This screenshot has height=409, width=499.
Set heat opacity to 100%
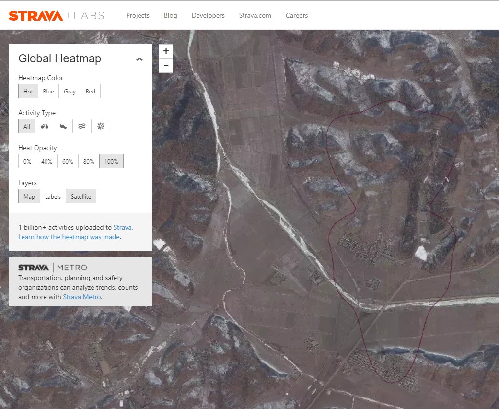click(111, 161)
